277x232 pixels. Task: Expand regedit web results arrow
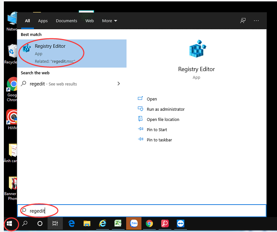tap(119, 84)
